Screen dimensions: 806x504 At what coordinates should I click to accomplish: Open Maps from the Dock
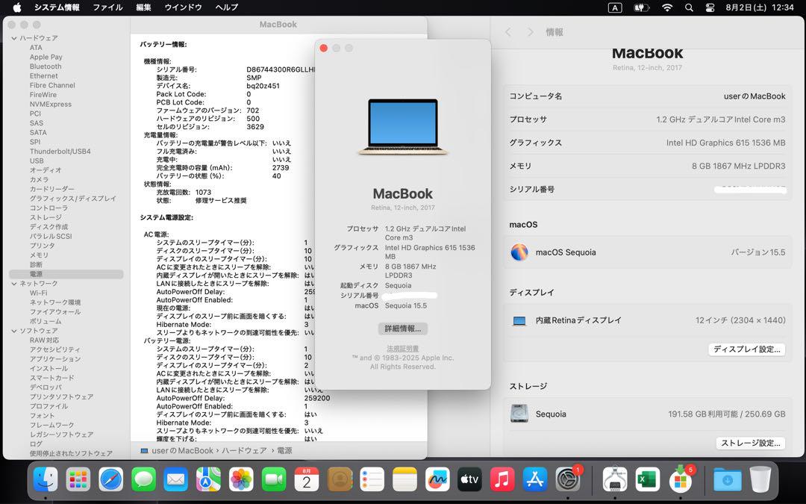(209, 480)
